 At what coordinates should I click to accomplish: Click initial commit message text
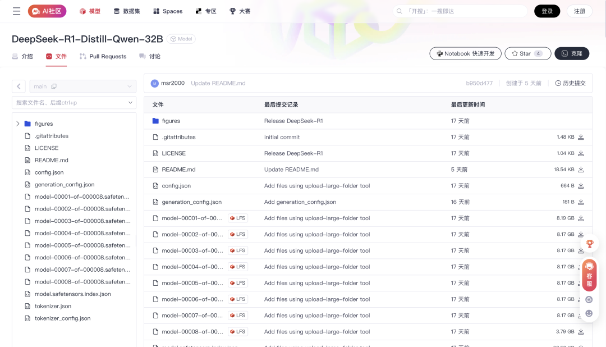point(282,138)
